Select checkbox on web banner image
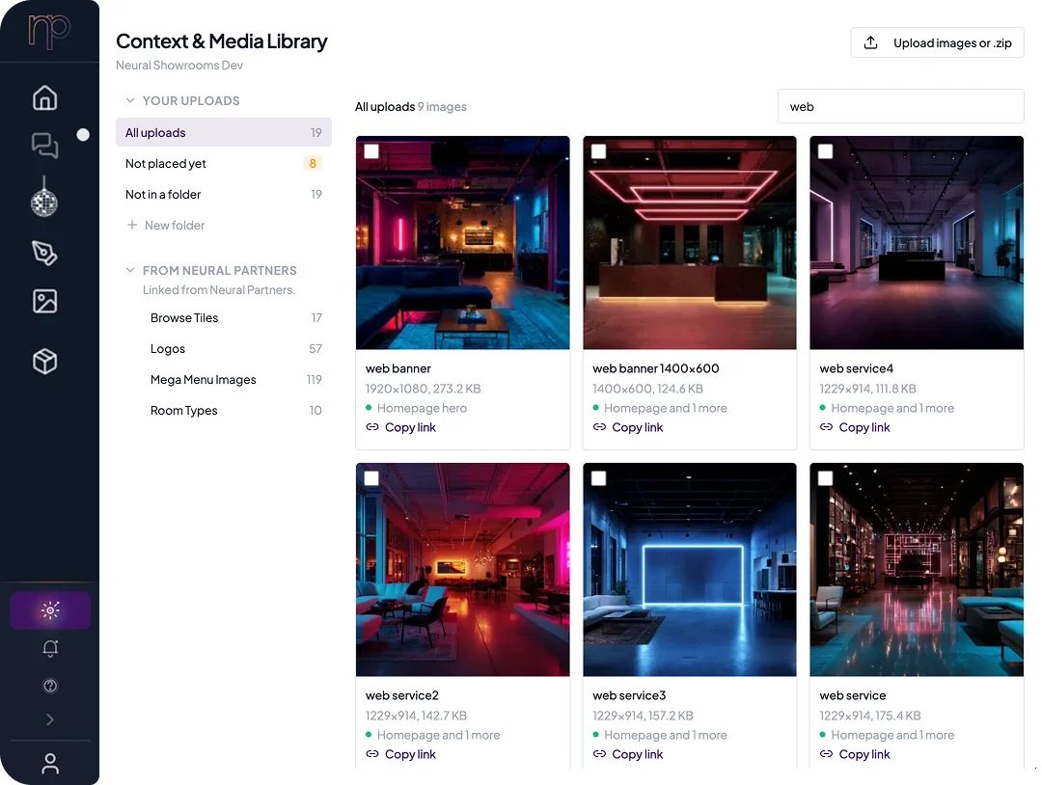 [x=371, y=151]
